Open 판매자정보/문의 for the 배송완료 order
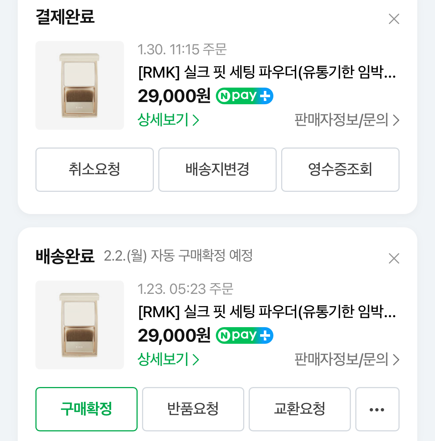Viewport: 435px width, 441px height. tap(346, 359)
